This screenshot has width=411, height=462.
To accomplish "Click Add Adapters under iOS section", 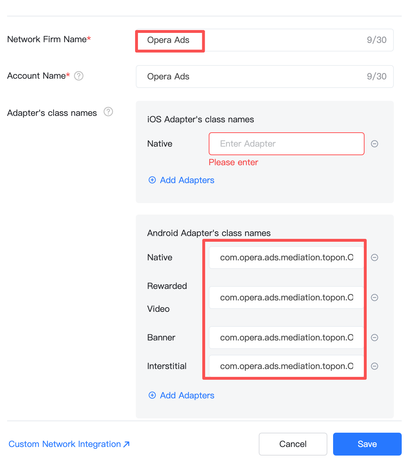I will [x=187, y=180].
